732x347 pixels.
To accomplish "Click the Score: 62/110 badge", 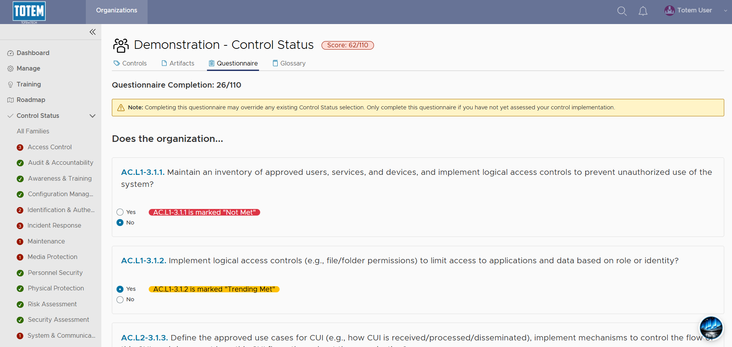I will (x=348, y=45).
